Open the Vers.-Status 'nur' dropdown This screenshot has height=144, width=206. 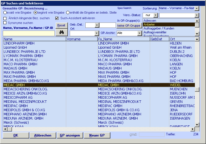156,15
